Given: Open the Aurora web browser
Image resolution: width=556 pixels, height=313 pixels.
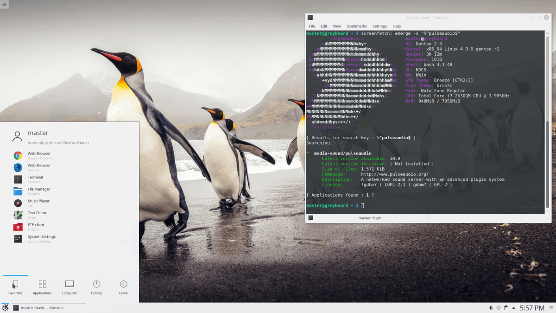Looking at the screenshot, I should point(39,167).
